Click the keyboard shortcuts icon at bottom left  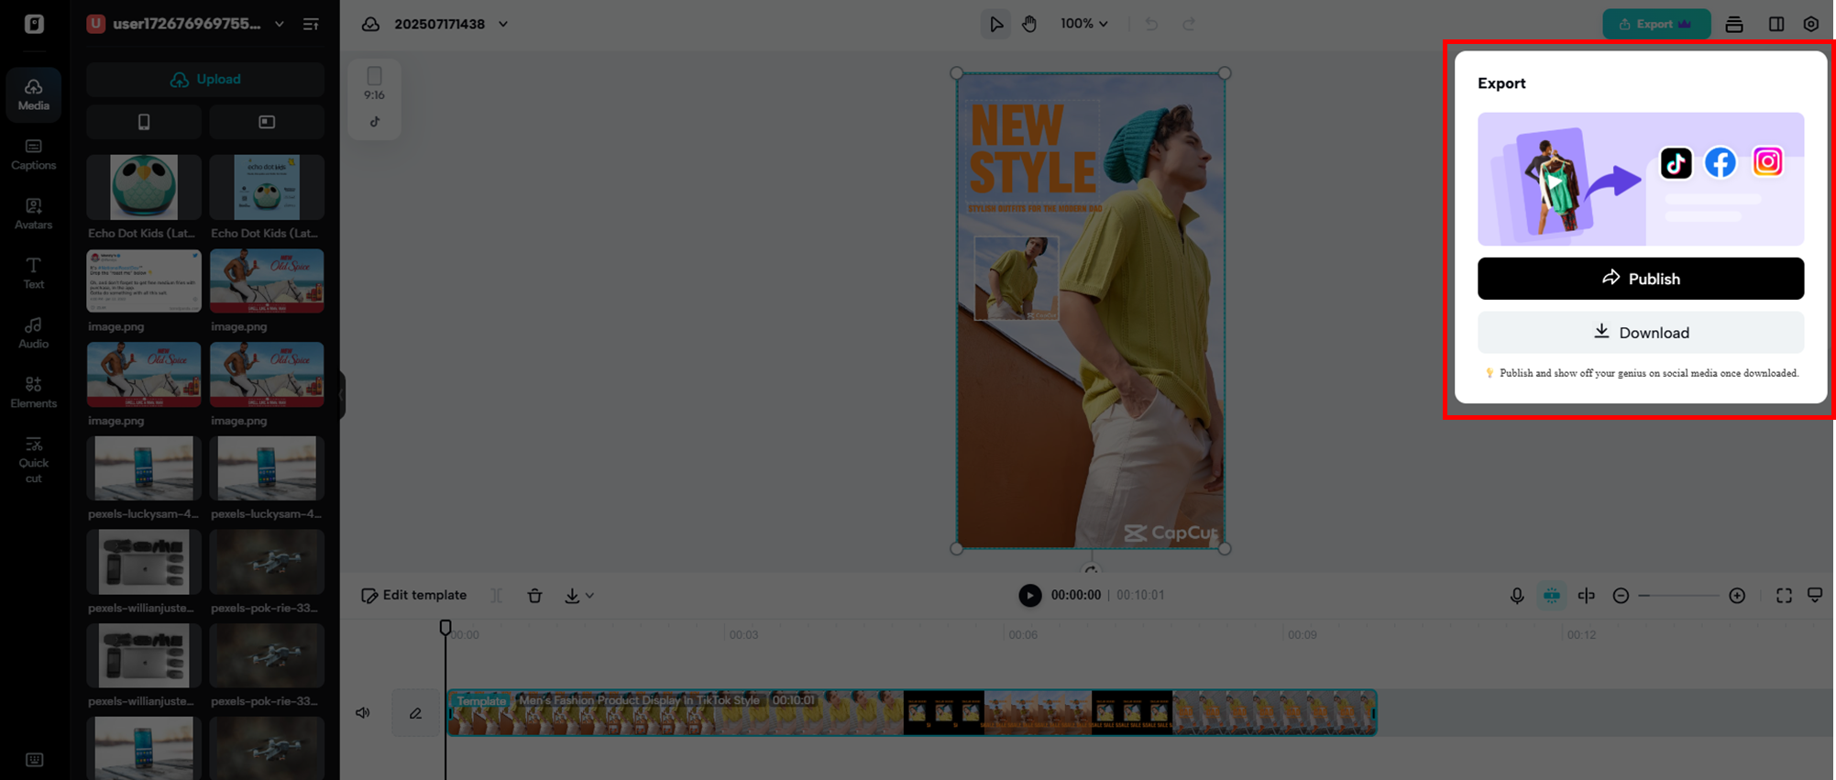[x=34, y=760]
